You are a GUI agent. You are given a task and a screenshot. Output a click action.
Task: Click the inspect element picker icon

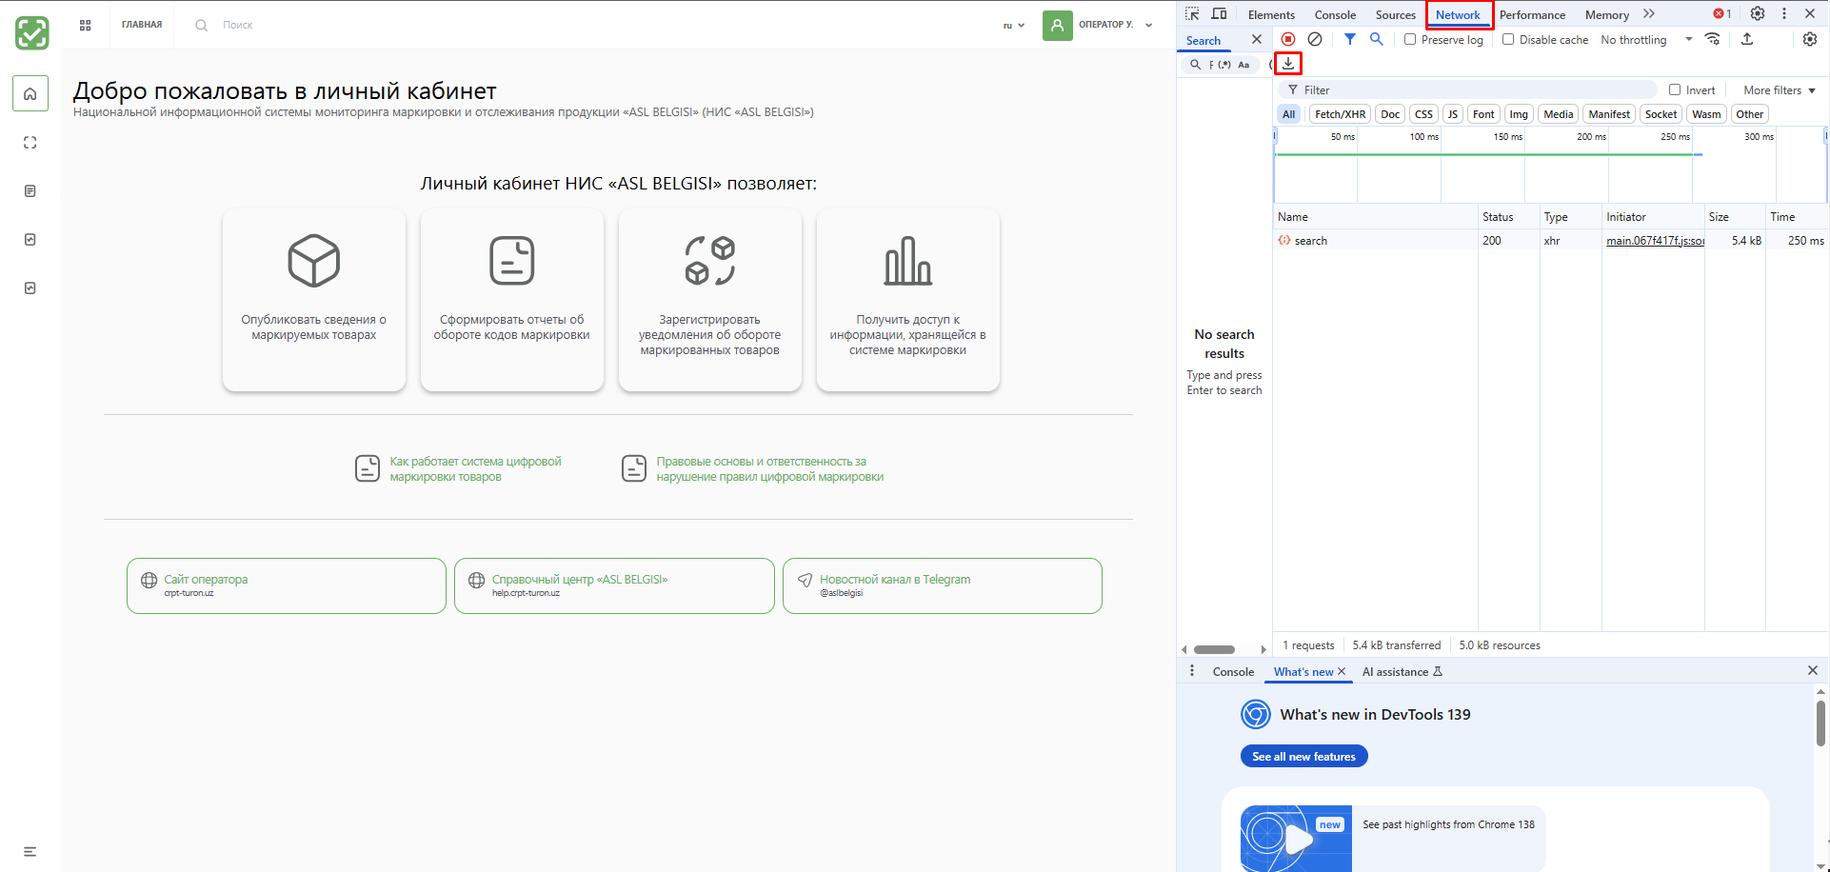(1192, 14)
